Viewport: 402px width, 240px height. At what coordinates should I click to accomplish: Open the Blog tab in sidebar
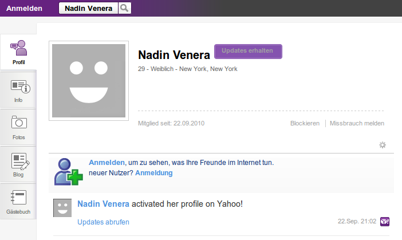[x=18, y=164]
